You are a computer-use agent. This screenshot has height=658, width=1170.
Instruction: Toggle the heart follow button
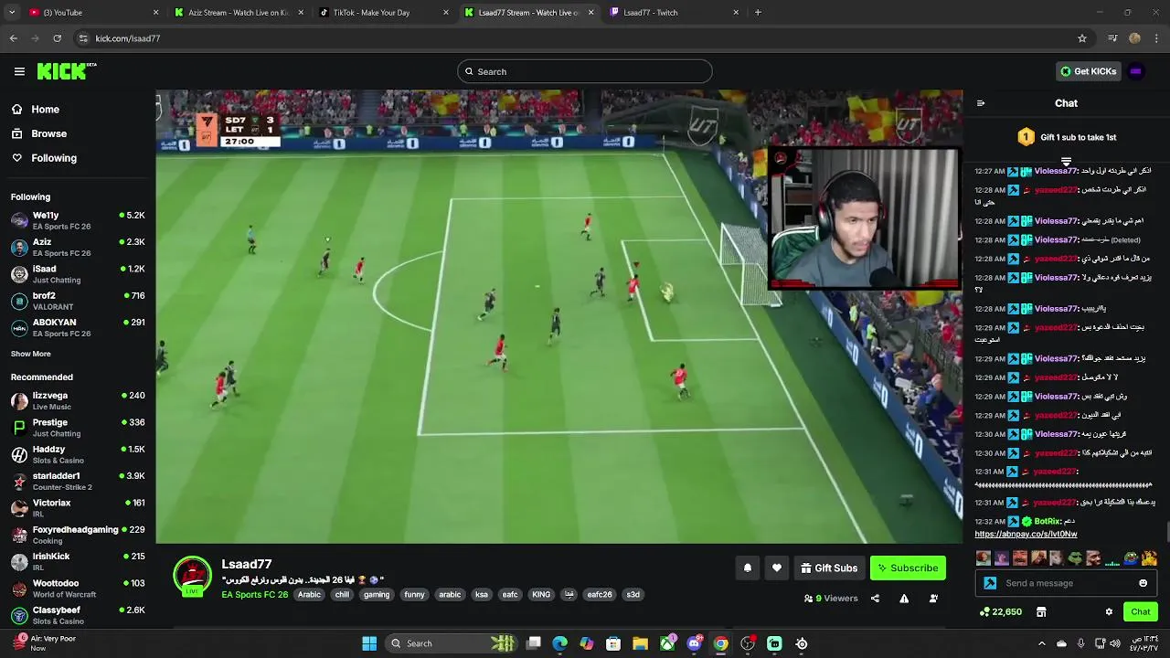pyautogui.click(x=777, y=568)
